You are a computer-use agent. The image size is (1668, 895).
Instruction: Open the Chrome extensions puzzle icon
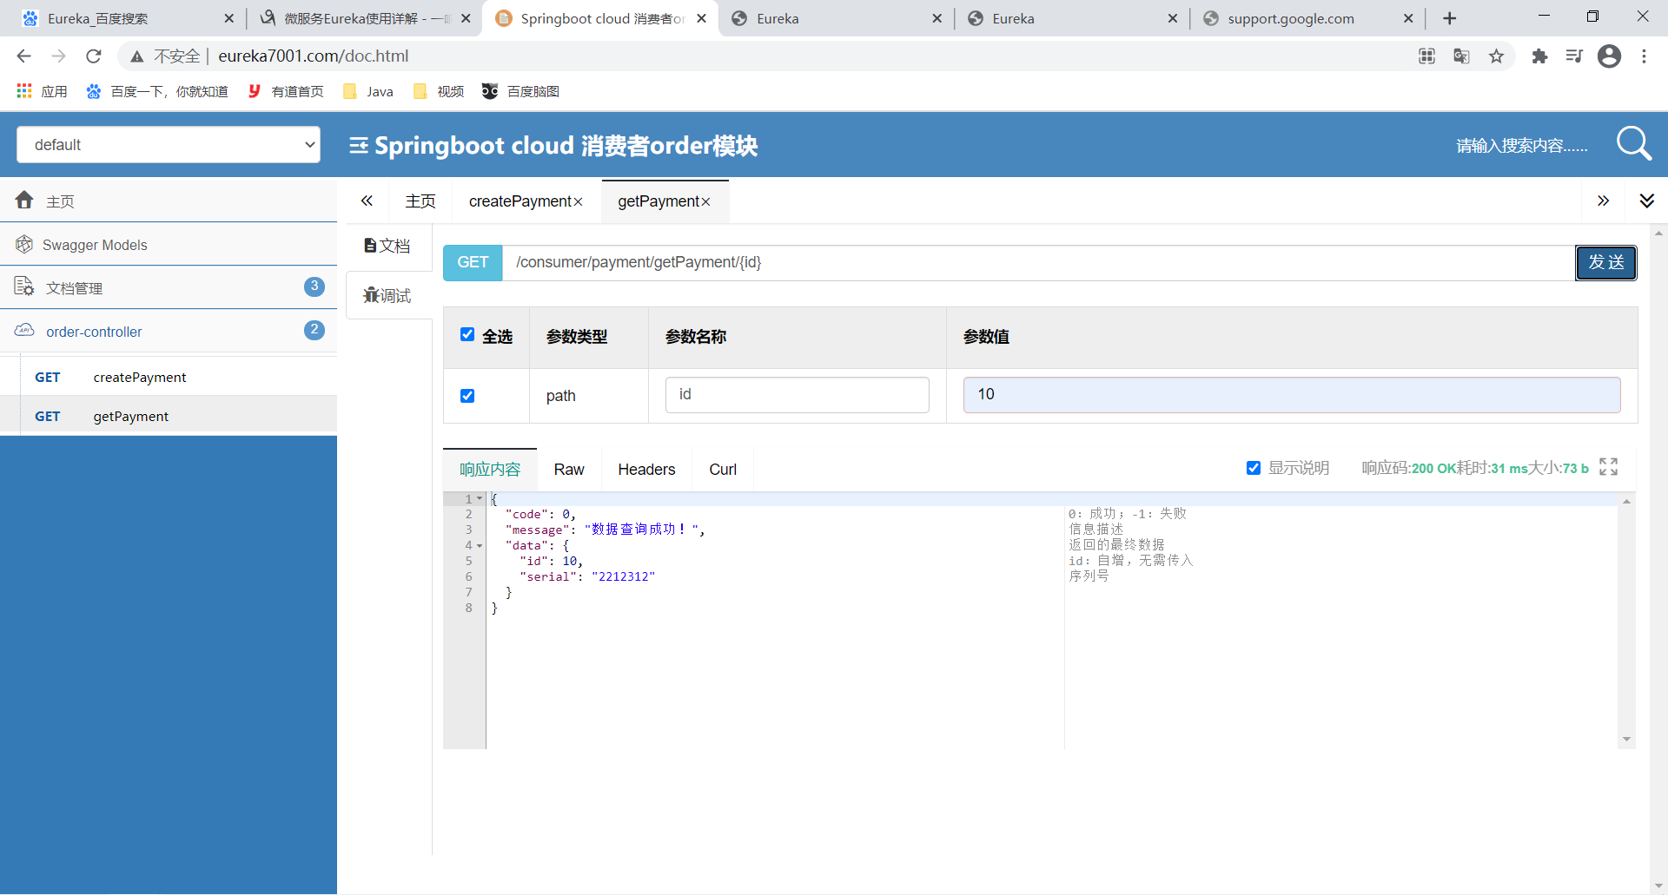(1539, 56)
